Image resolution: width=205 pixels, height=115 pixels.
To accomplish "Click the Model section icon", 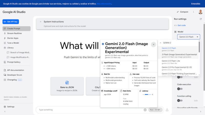I will coord(175,32).
